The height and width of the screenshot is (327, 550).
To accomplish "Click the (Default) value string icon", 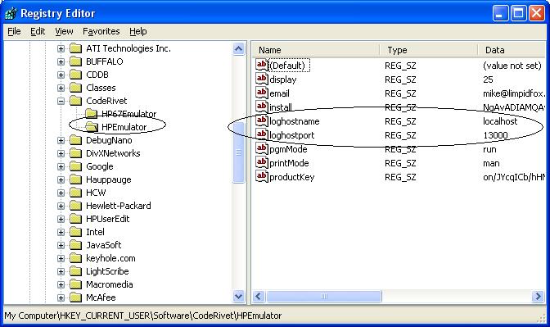I will [262, 66].
